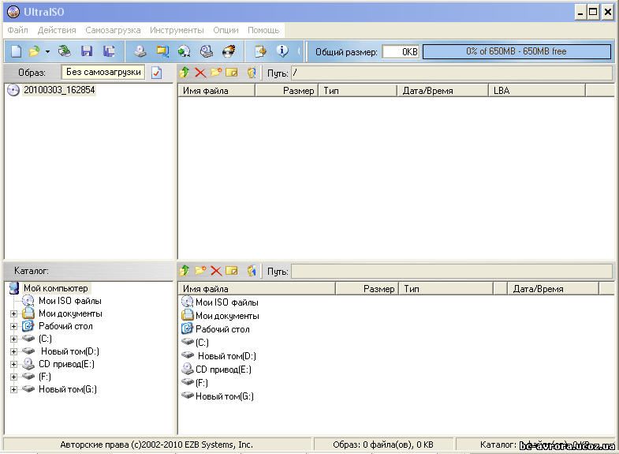The height and width of the screenshot is (454, 619).
Task: Select CD привод(E:) in the catalog tree
Action: [x=66, y=364]
